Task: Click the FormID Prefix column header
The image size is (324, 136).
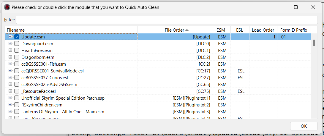Action: click(294, 30)
